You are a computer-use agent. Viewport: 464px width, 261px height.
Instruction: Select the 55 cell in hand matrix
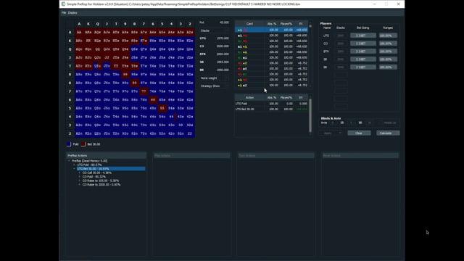click(162, 108)
